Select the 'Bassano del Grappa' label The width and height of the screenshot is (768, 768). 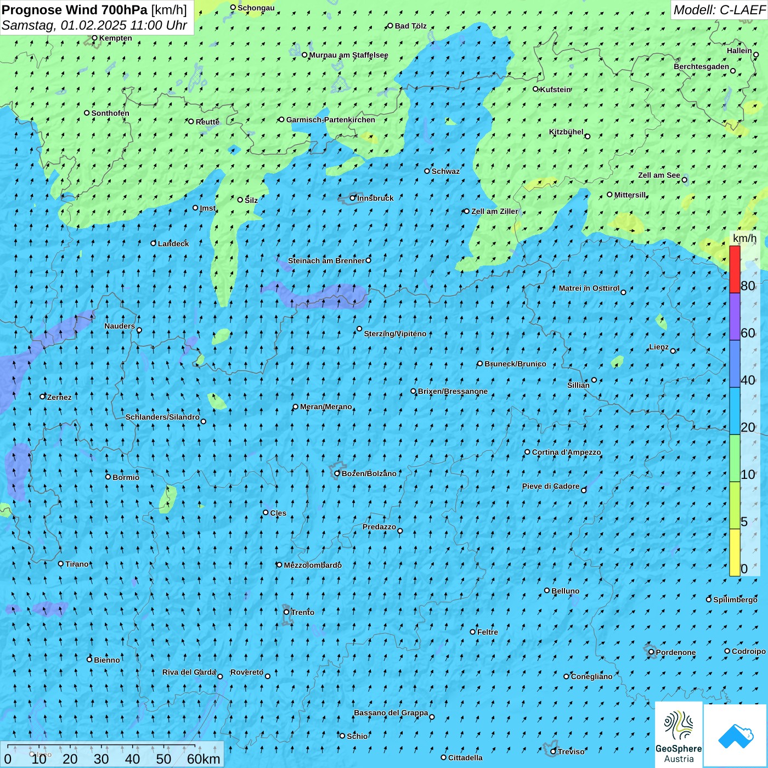(391, 713)
